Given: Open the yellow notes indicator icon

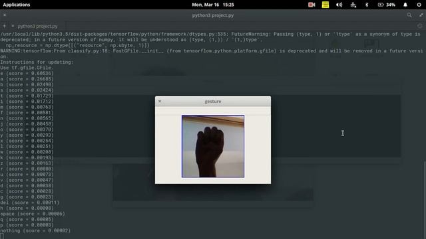Looking at the screenshot, I should pos(325,5).
